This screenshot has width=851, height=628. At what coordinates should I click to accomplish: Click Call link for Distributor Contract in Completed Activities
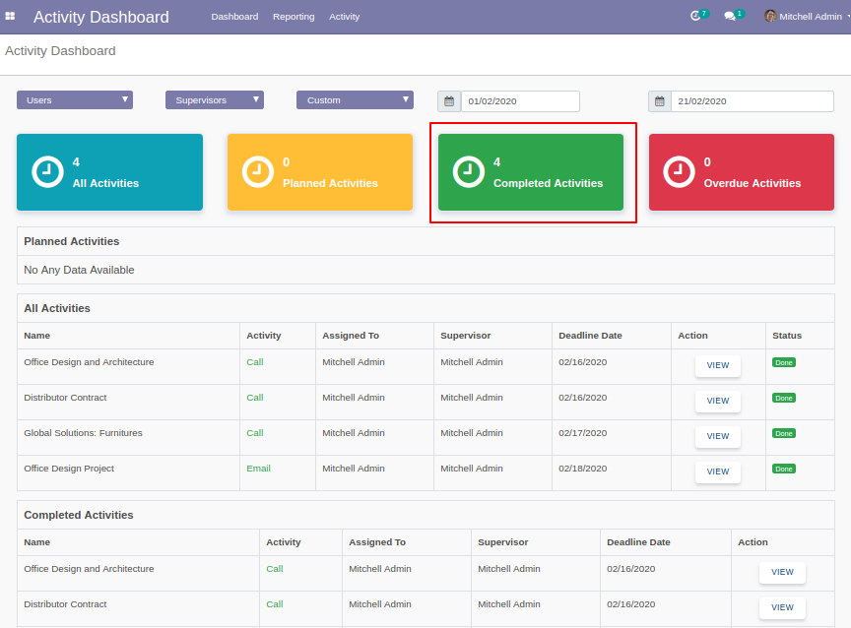(x=275, y=604)
